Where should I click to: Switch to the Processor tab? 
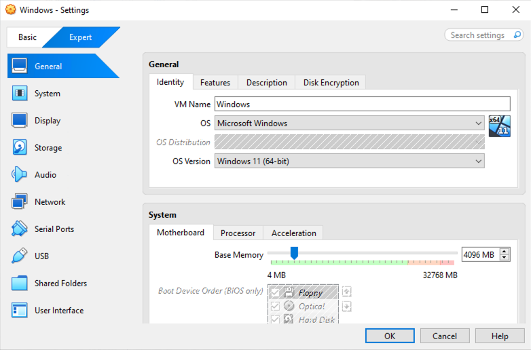238,233
